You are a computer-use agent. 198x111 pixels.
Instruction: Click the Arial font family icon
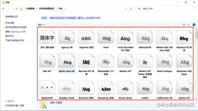tap(106, 37)
